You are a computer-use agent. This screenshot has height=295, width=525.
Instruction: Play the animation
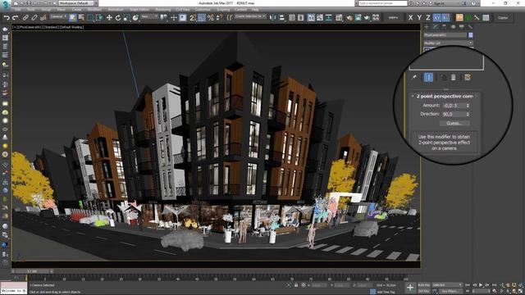[x=481, y=285]
